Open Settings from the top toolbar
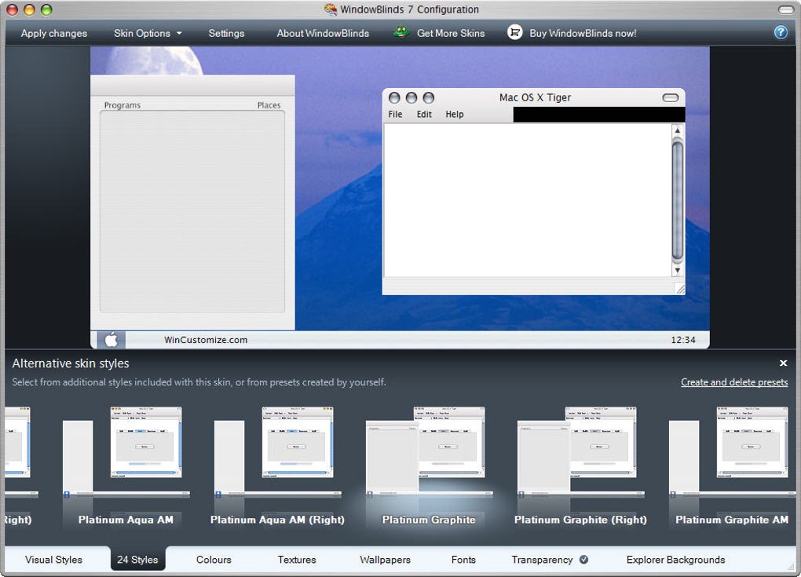The height and width of the screenshot is (577, 801). pos(226,33)
